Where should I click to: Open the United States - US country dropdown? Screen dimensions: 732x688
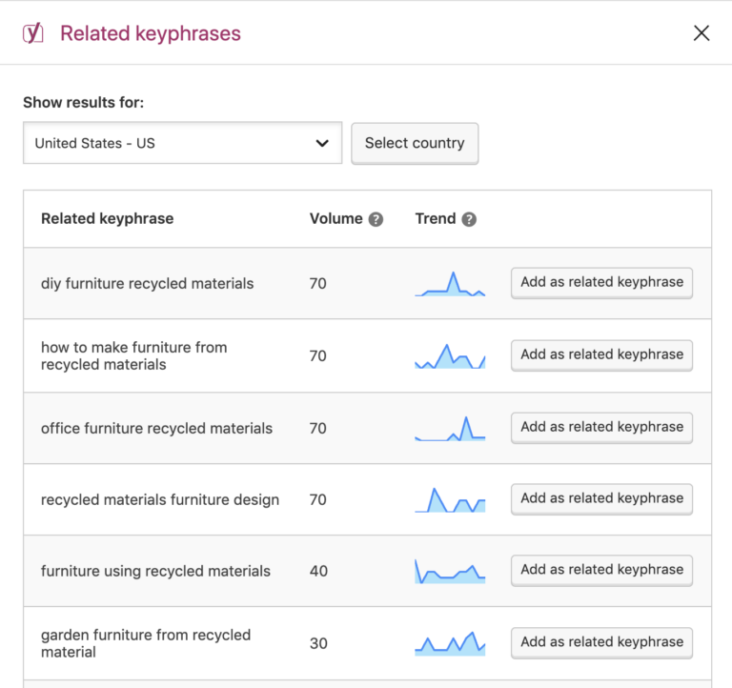(x=183, y=143)
